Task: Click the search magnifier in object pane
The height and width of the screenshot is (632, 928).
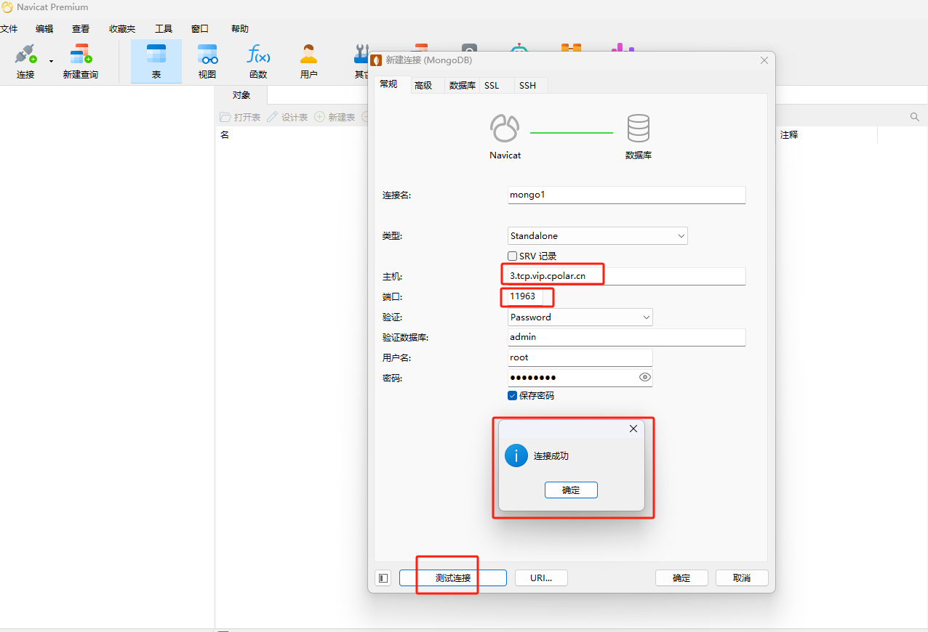Action: tap(915, 117)
